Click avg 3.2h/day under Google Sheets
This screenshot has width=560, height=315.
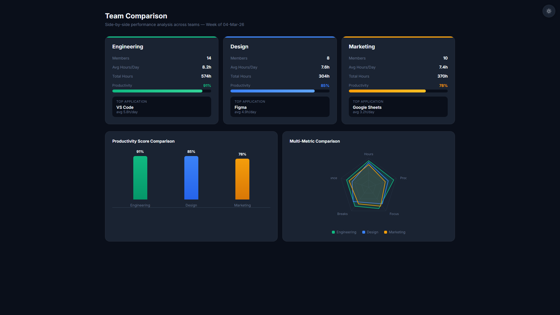[x=363, y=112]
